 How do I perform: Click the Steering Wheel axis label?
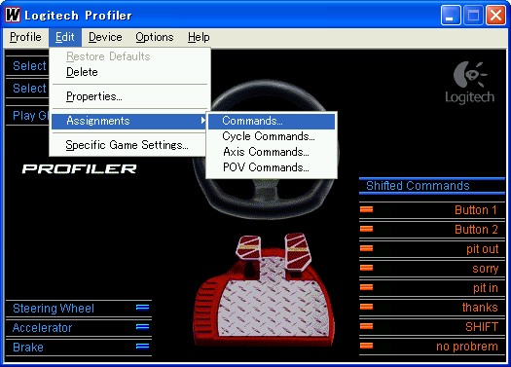[x=54, y=309]
